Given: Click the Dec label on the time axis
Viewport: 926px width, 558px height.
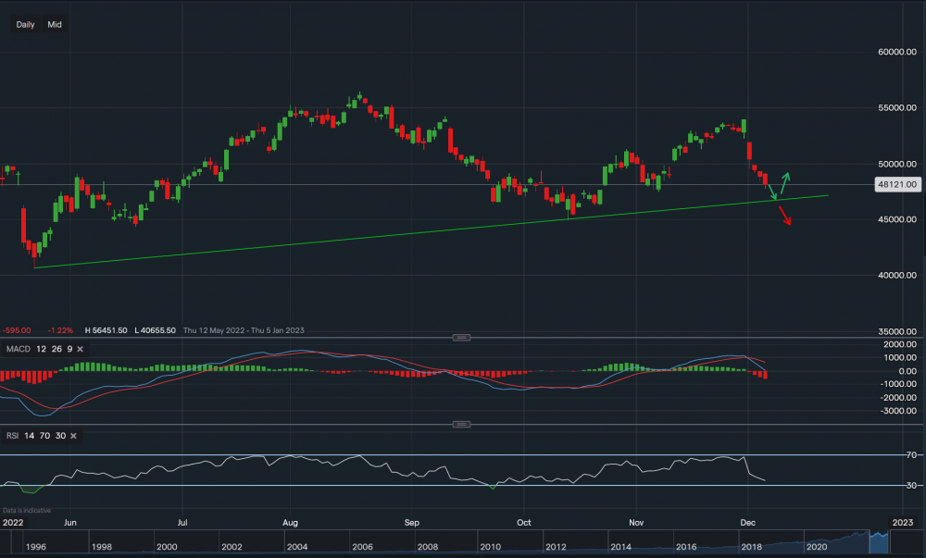Looking at the screenshot, I should [746, 522].
